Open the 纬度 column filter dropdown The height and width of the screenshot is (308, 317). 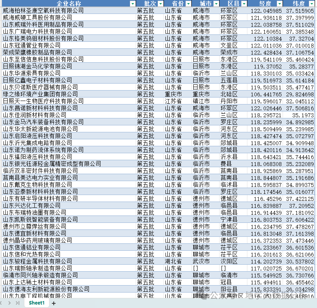(x=312, y=3)
